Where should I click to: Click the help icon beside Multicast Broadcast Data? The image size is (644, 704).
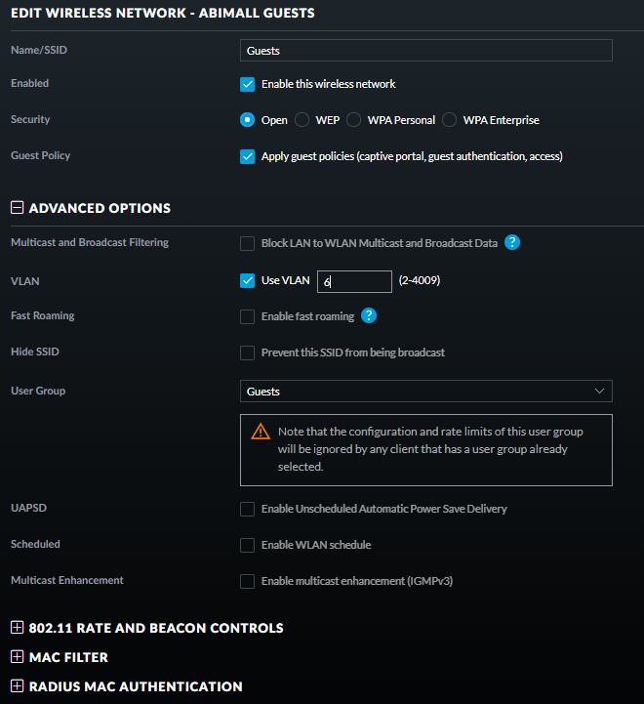point(512,242)
